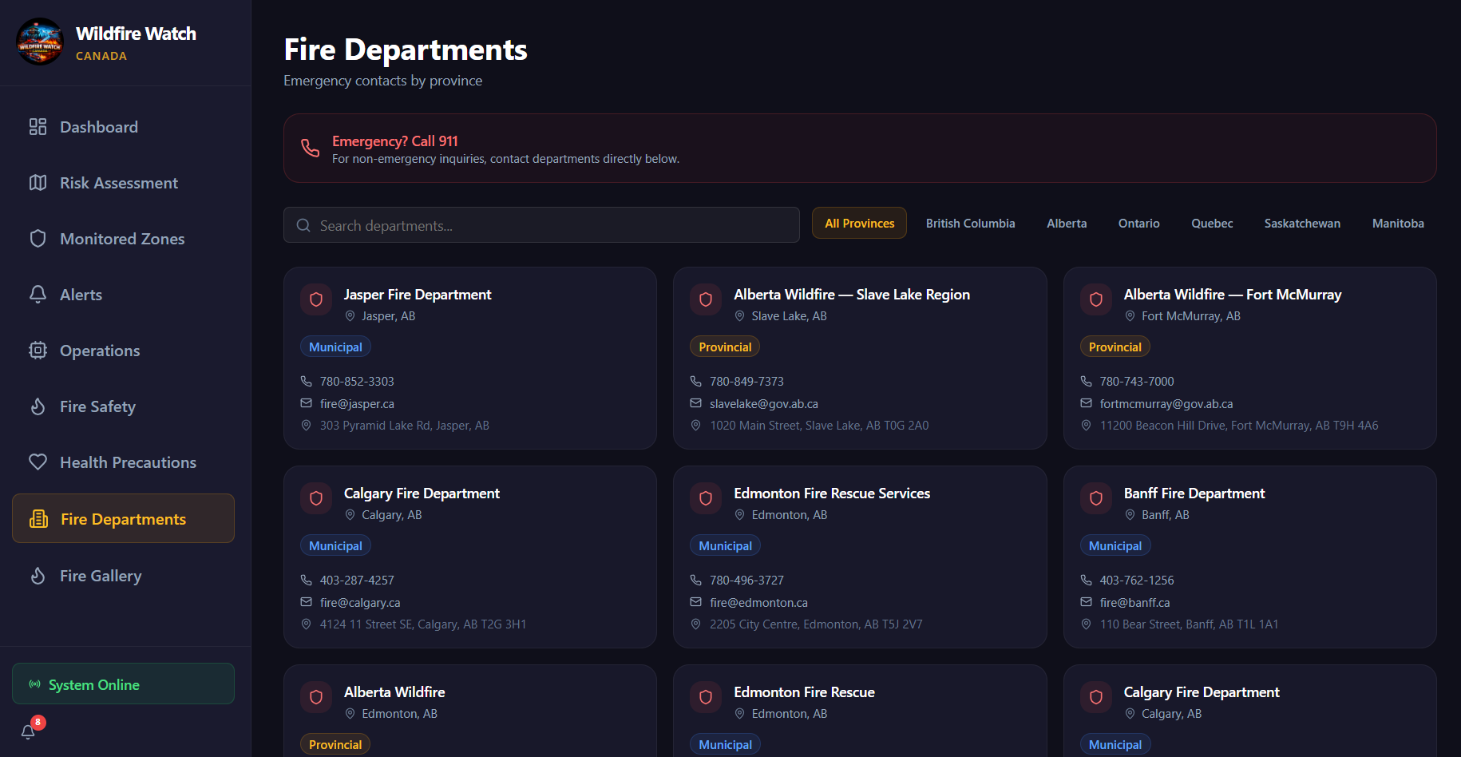Call Jasper at 780-852-3303
1461x757 pixels.
(357, 382)
